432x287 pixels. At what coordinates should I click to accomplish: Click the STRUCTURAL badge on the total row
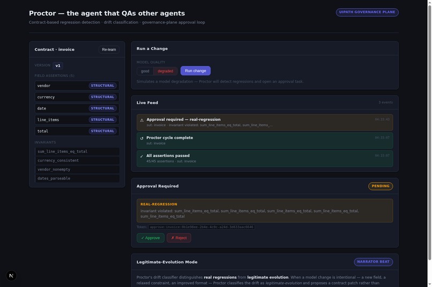pyautogui.click(x=102, y=131)
